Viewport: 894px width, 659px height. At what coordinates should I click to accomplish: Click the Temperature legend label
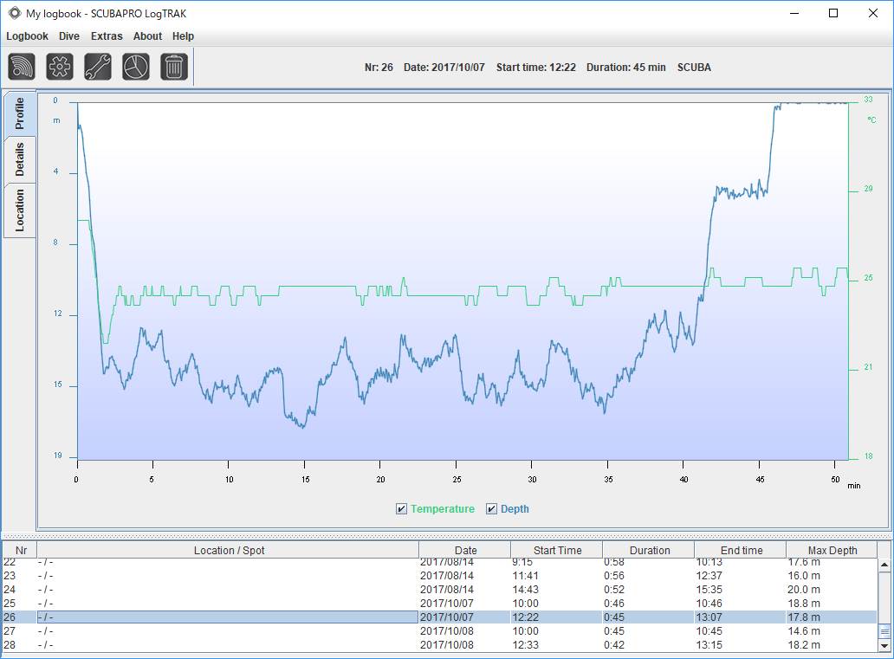tap(443, 509)
